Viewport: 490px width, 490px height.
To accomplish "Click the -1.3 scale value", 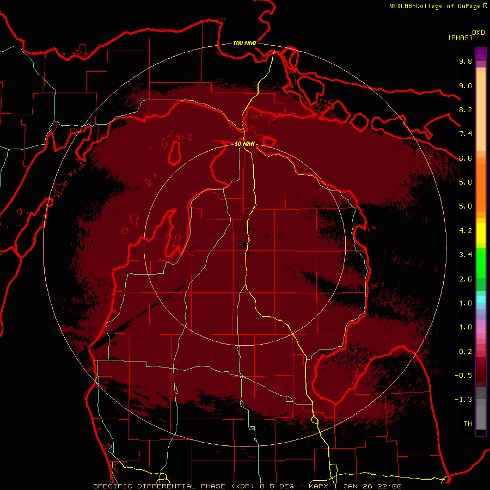I will 463,400.
